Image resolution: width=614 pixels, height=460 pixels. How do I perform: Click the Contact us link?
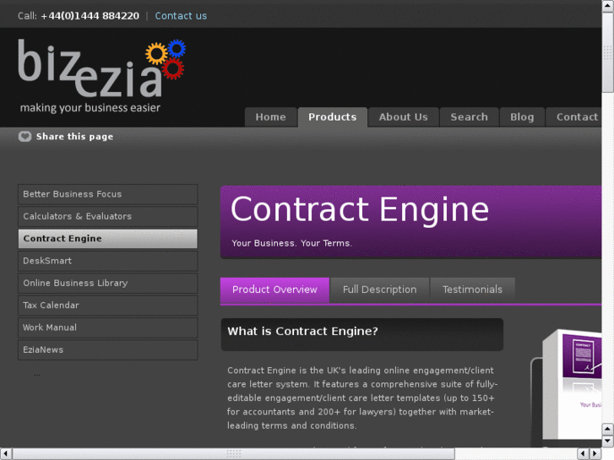pos(181,16)
